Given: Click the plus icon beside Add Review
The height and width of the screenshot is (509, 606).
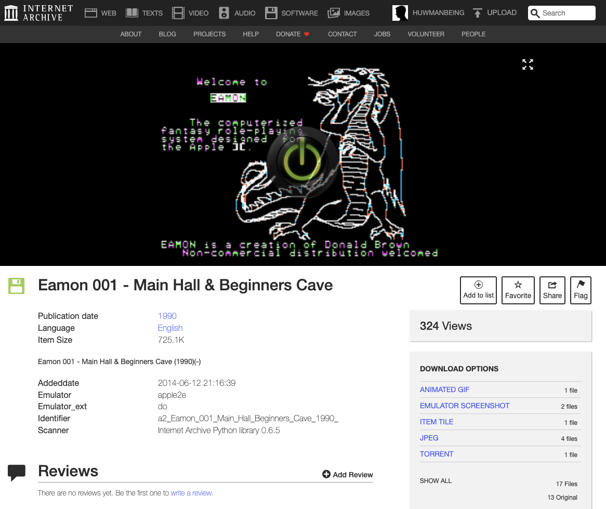Looking at the screenshot, I should [x=326, y=474].
